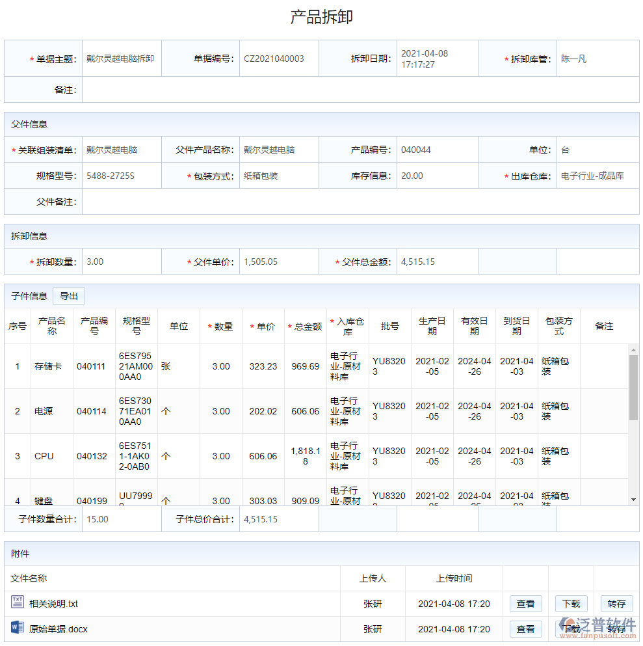Screen dimensions: 643x646
Task: View (查看) the 相关说明.txt attachment
Action: tap(525, 603)
